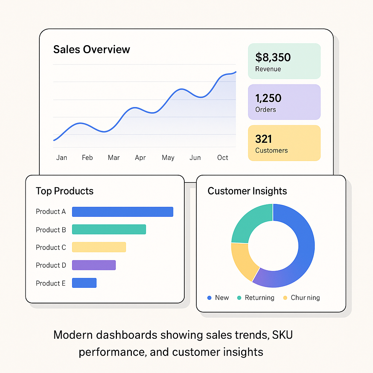Click the teal Product B bar
This screenshot has height=373, width=373.
click(x=109, y=229)
